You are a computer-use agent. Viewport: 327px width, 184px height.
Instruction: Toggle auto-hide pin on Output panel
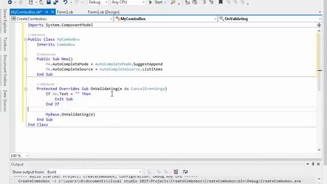click(313, 164)
